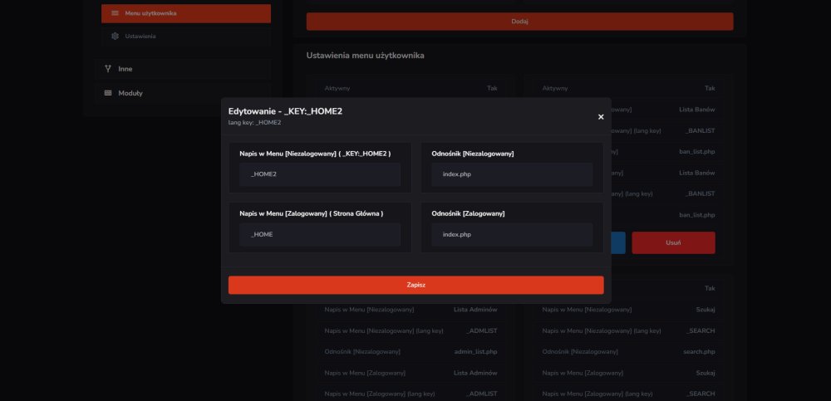Edit the Napis w Menu [Zalogowany] field _HOME
This screenshot has height=401, width=831.
click(320, 234)
